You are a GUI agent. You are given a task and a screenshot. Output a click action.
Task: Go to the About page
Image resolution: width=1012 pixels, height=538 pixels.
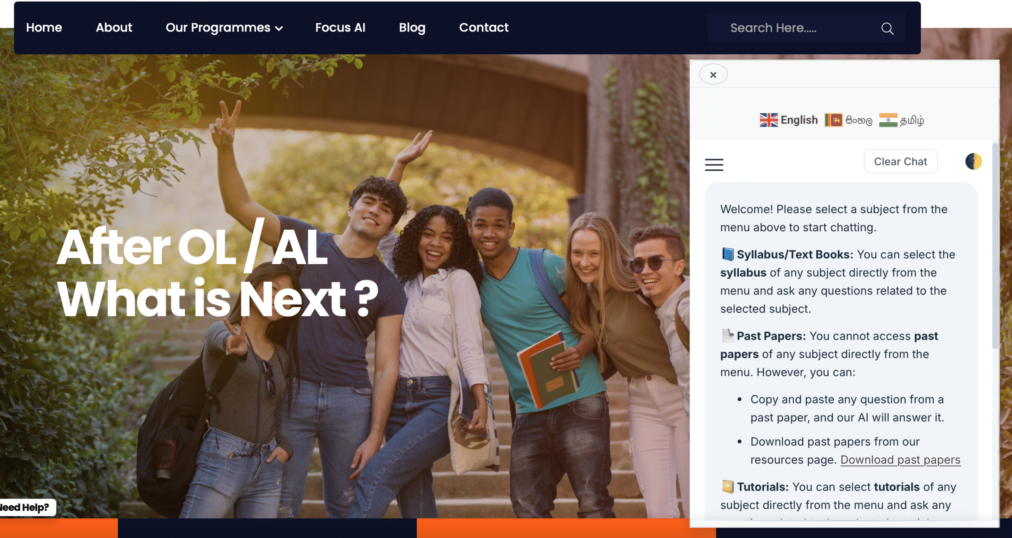tap(114, 28)
